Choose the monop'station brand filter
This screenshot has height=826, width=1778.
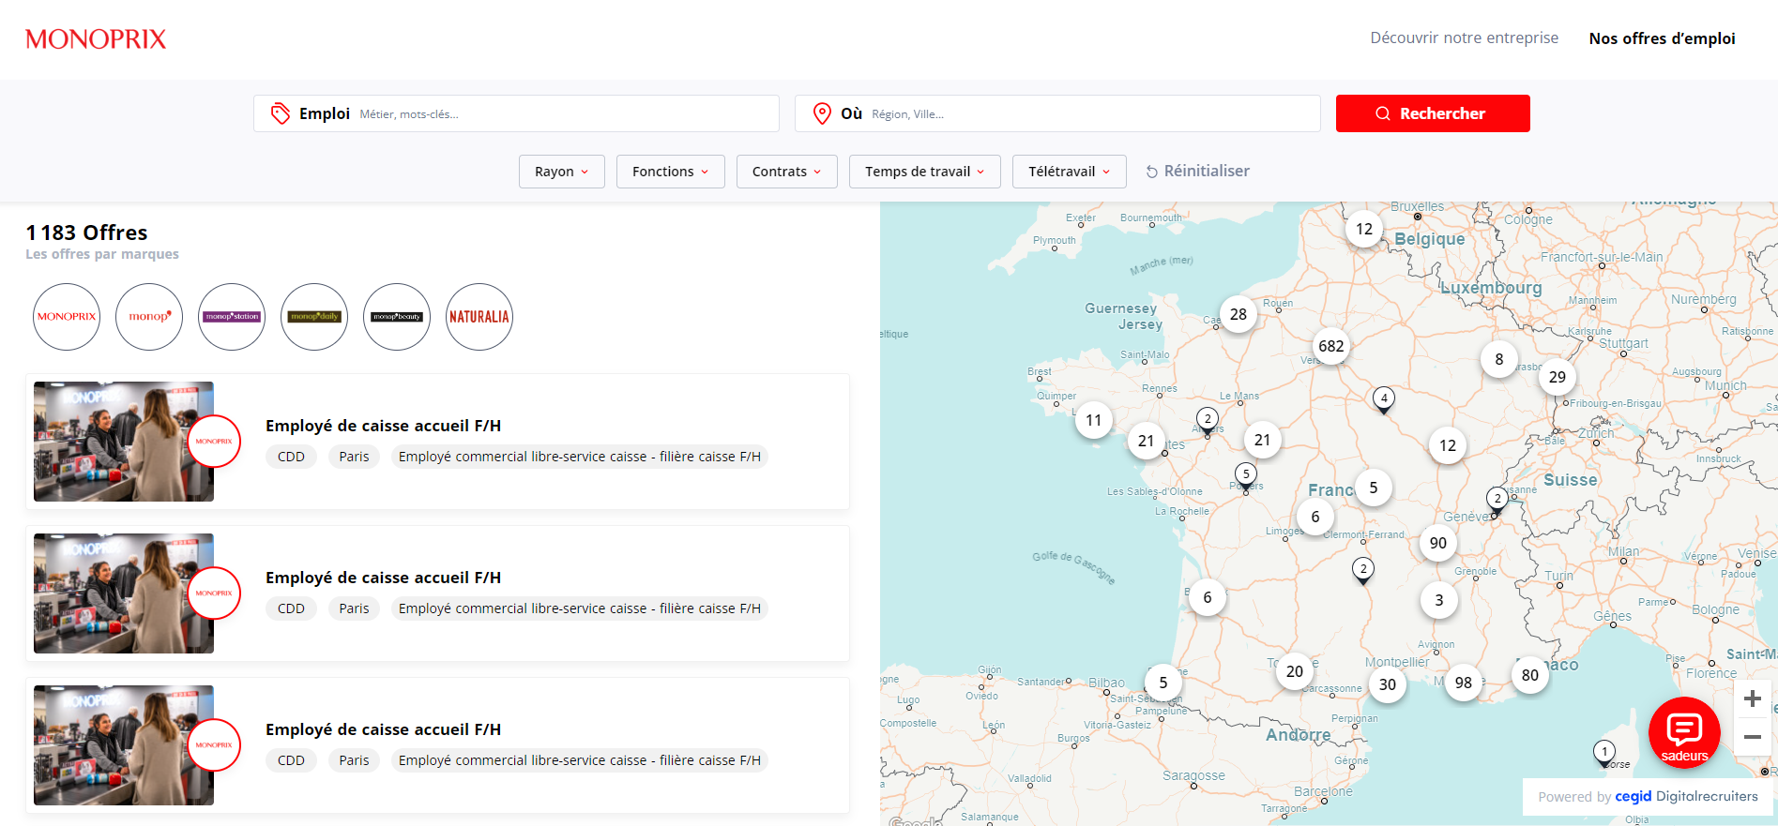coord(232,317)
